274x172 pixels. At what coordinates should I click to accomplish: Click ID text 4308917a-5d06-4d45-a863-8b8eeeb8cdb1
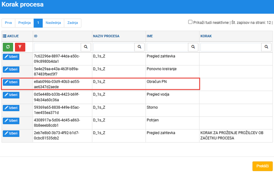tap(57, 123)
